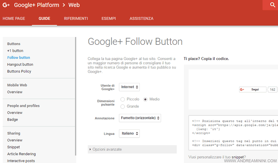Viewport: 278px width, 163px height.
Task: Open Interactive posts sidebar link
Action: 21,161
